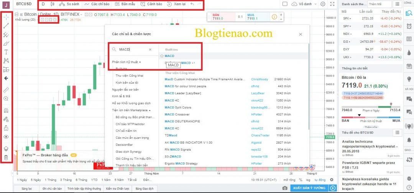Click the blue MUA buy price button
414x193 pixels.
[257, 17]
